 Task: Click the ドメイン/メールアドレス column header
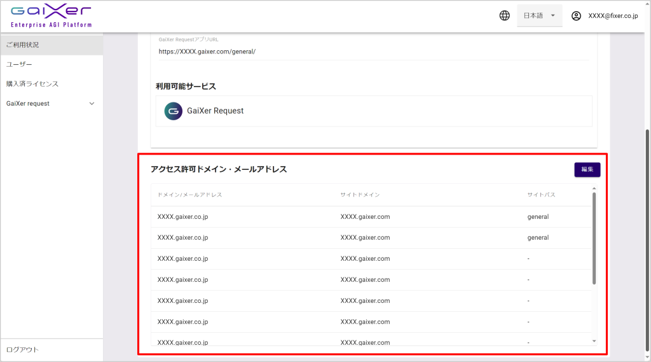(x=189, y=195)
